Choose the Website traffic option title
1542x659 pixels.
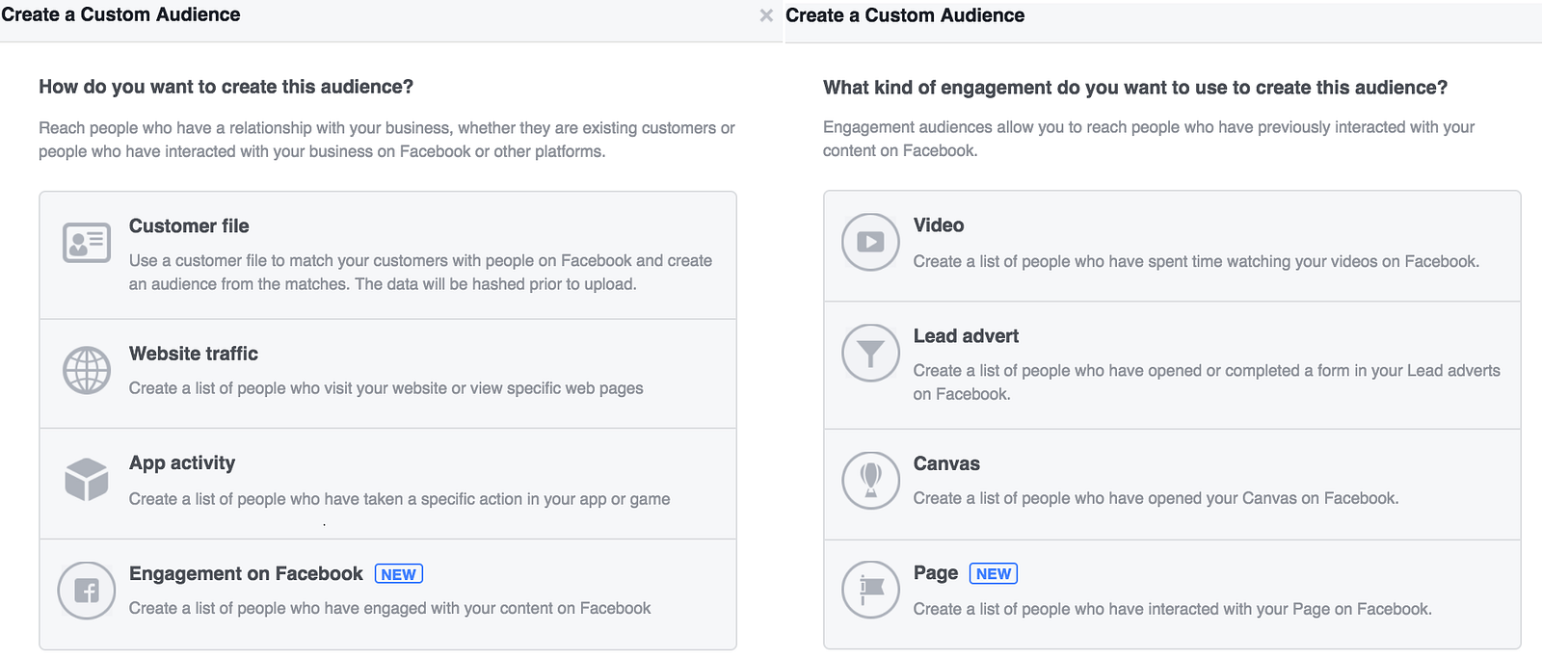(194, 354)
